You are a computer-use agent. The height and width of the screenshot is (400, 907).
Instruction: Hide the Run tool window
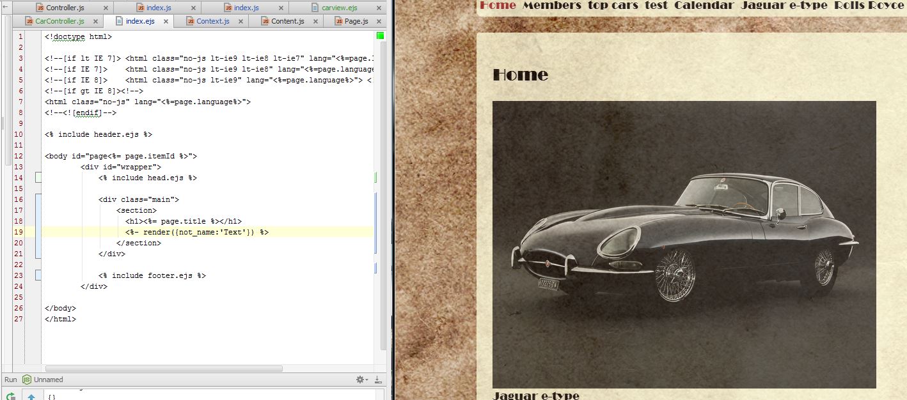[x=377, y=380]
